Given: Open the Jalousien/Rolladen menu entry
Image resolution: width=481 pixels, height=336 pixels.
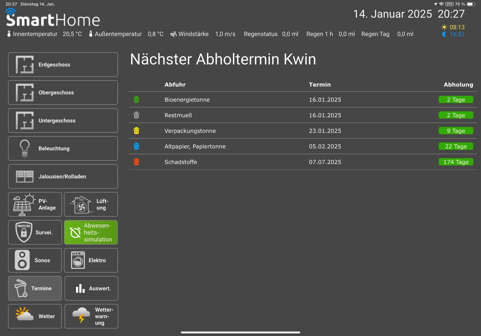Looking at the screenshot, I should pyautogui.click(x=63, y=176).
